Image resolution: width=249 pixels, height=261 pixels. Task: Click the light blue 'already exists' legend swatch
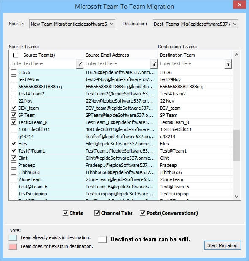(x=13, y=238)
